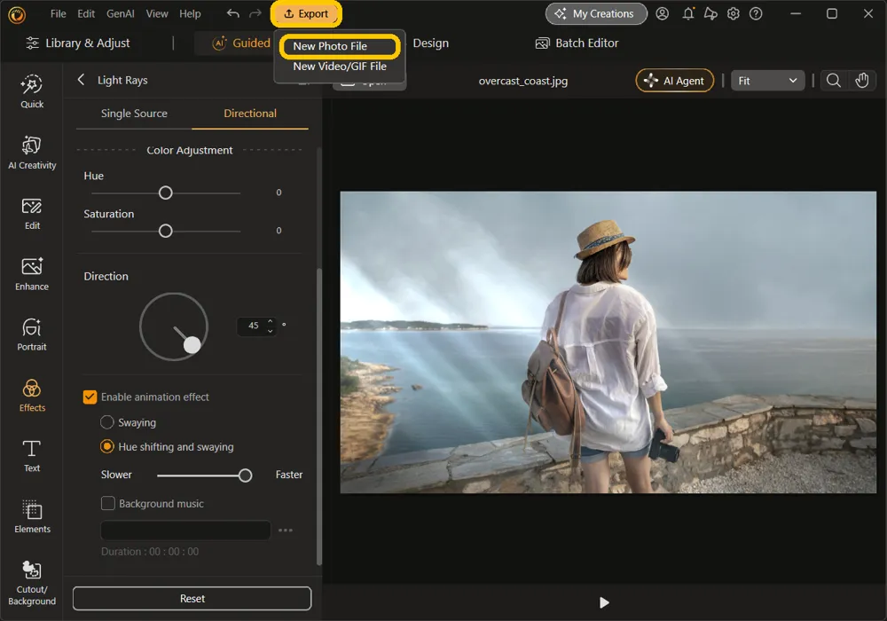
Task: Click the announcements megaphone icon
Action: [710, 13]
